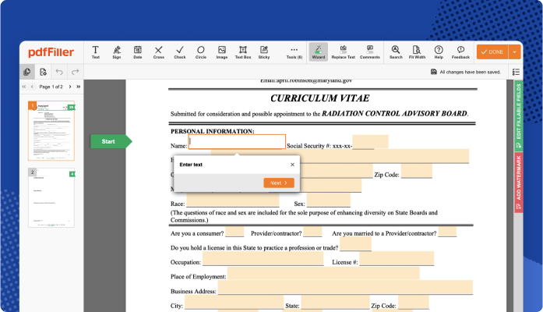Click married to Provider/contractor field
This screenshot has width=543, height=312.
coord(447,232)
